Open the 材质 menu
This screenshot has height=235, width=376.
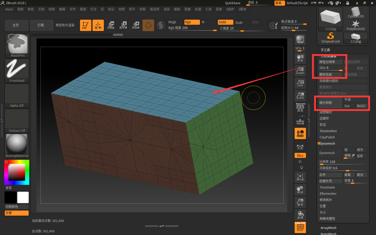pos(122,9)
